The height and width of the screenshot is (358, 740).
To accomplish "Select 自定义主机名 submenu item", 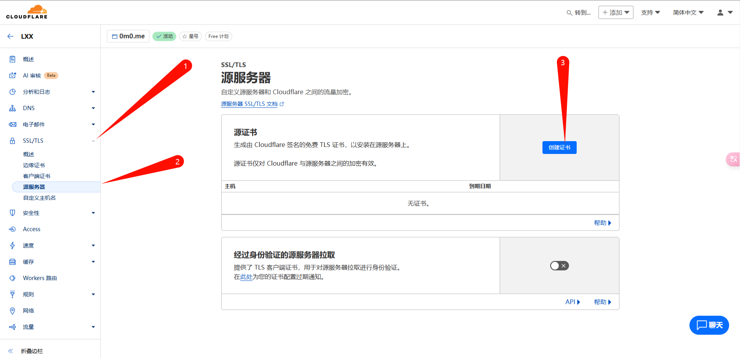I will pyautogui.click(x=39, y=198).
